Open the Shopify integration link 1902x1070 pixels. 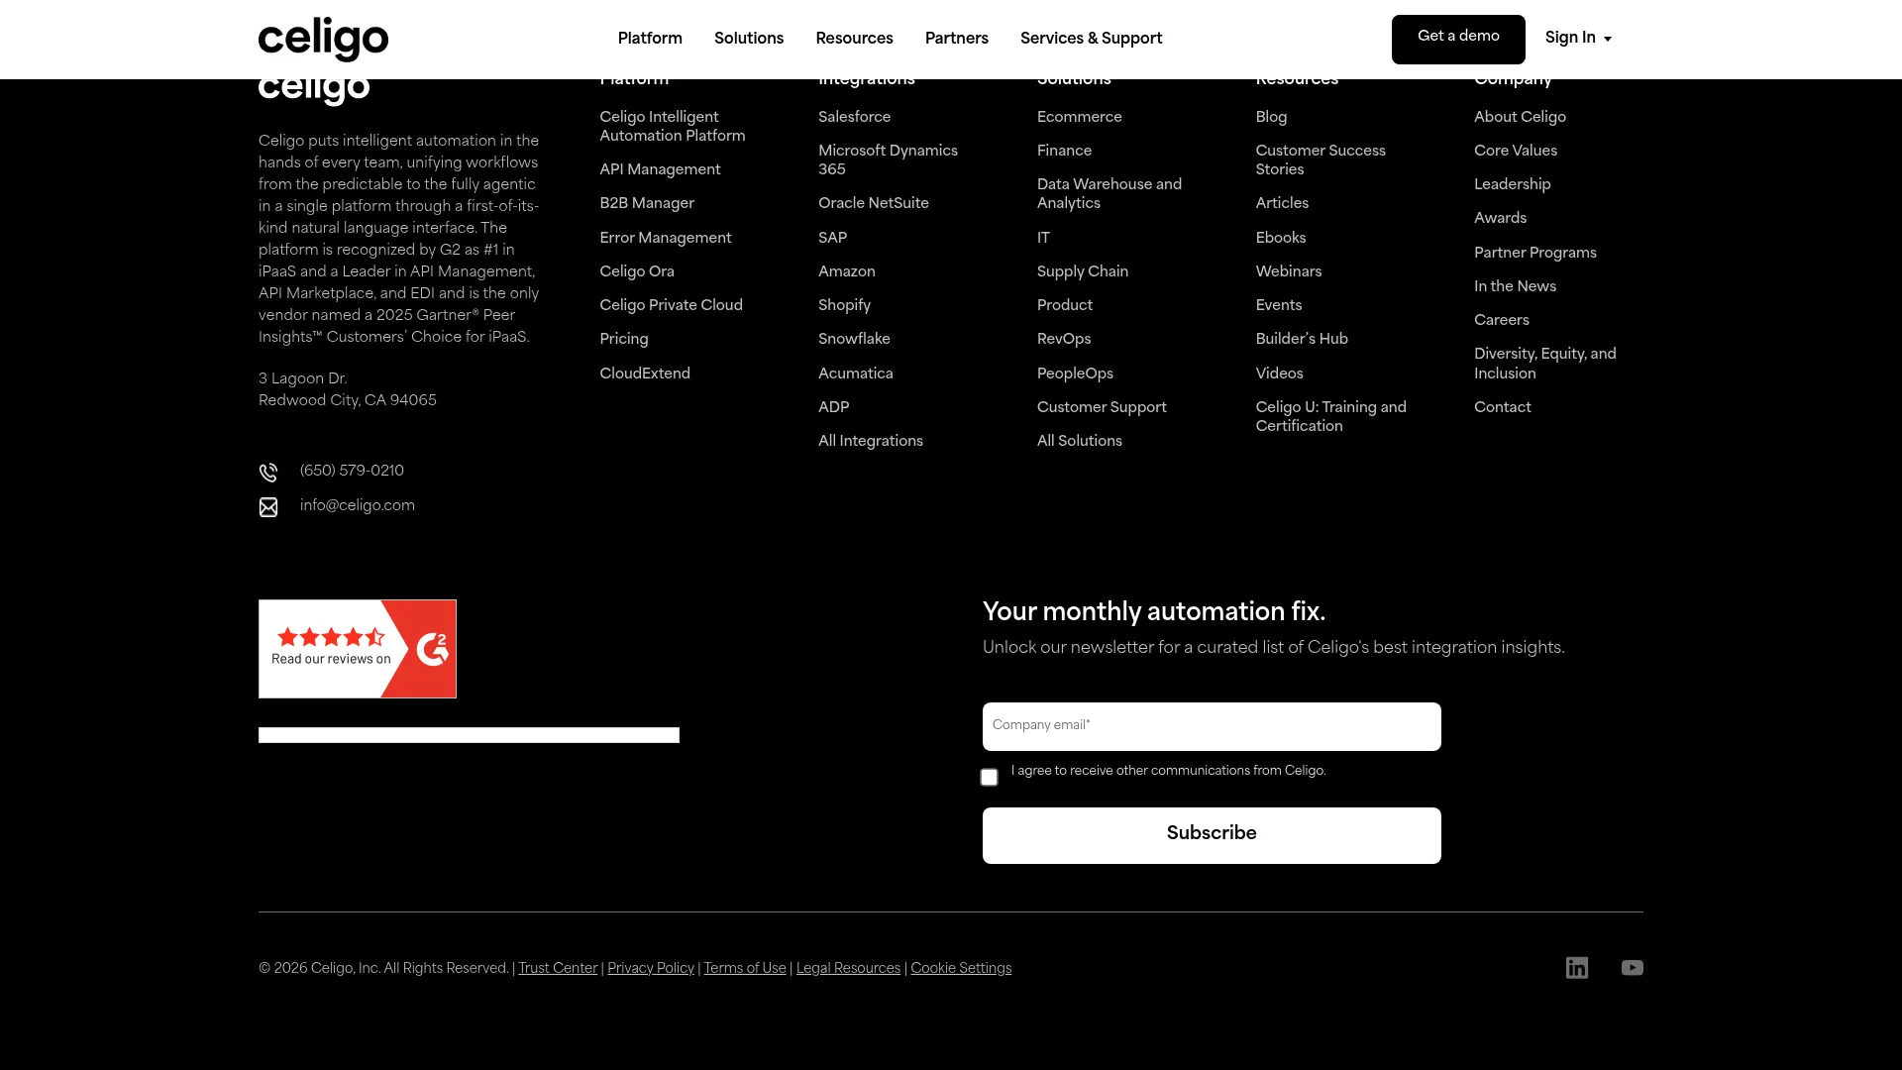pos(844,306)
